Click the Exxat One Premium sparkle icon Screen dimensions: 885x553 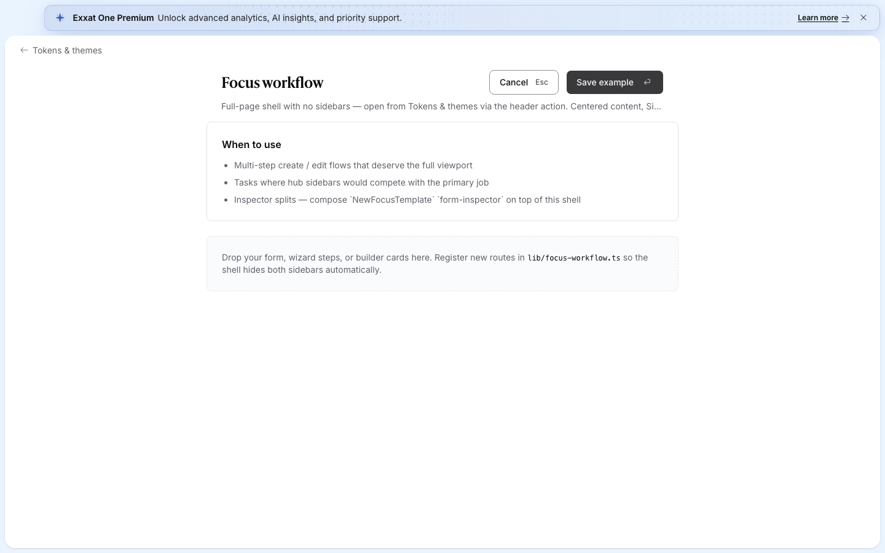(x=60, y=18)
